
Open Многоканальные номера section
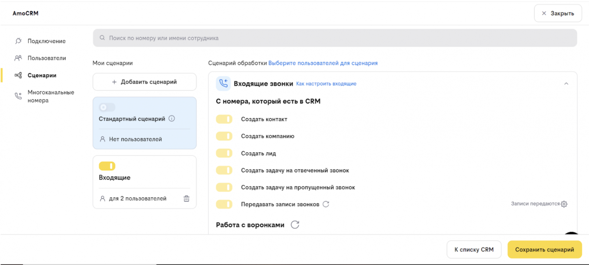pos(50,96)
